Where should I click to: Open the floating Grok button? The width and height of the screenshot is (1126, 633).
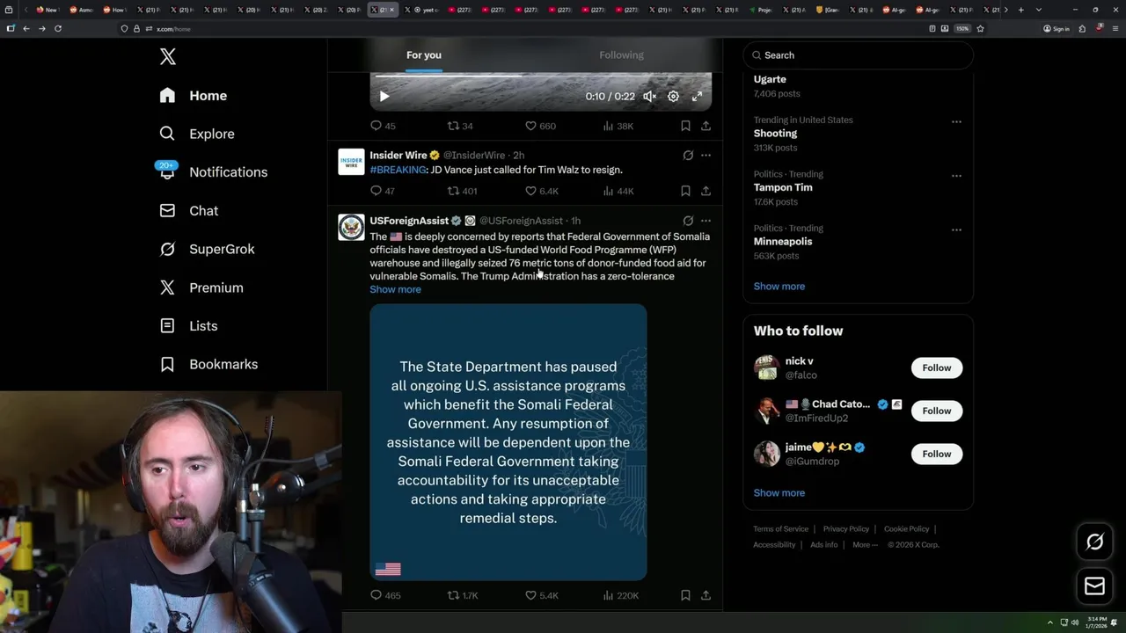pyautogui.click(x=1094, y=542)
